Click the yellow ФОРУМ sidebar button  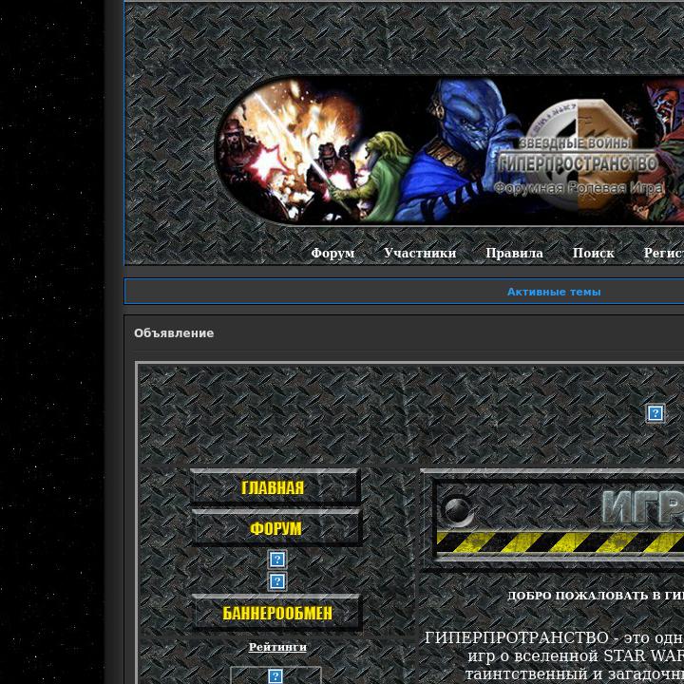click(276, 528)
